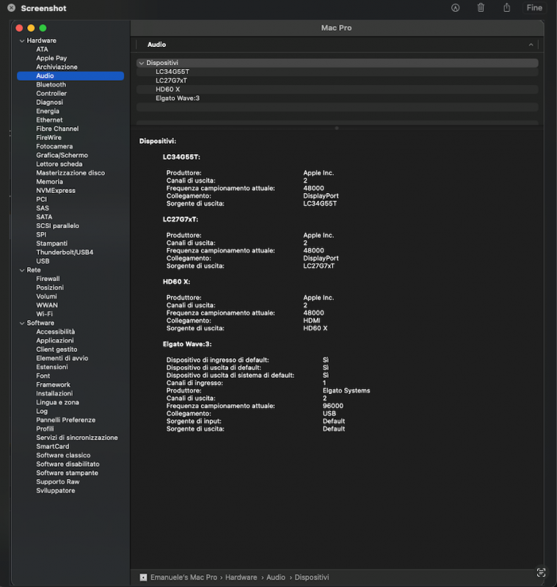Image resolution: width=557 pixels, height=587 pixels.
Task: Select SPI in the sidebar
Action: (x=41, y=235)
